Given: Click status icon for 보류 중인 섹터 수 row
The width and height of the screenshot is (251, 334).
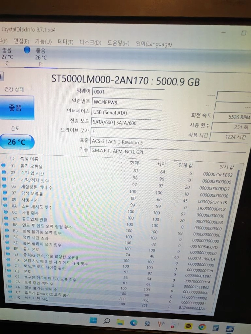Looking at the screenshot, I should click(x=10, y=281).
